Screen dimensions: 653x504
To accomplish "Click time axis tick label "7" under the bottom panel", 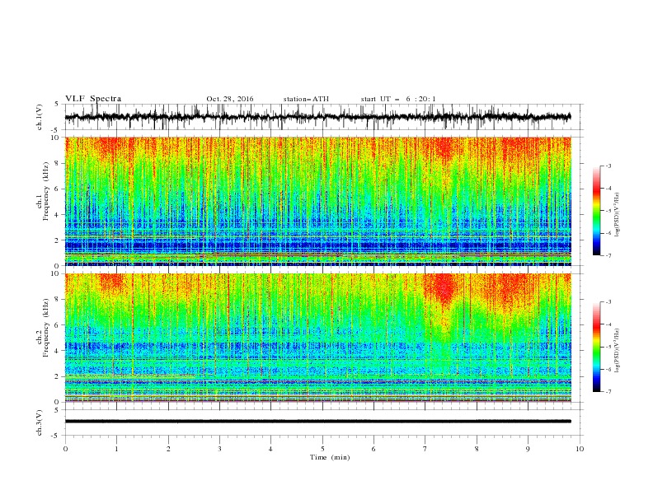I will point(425,449).
